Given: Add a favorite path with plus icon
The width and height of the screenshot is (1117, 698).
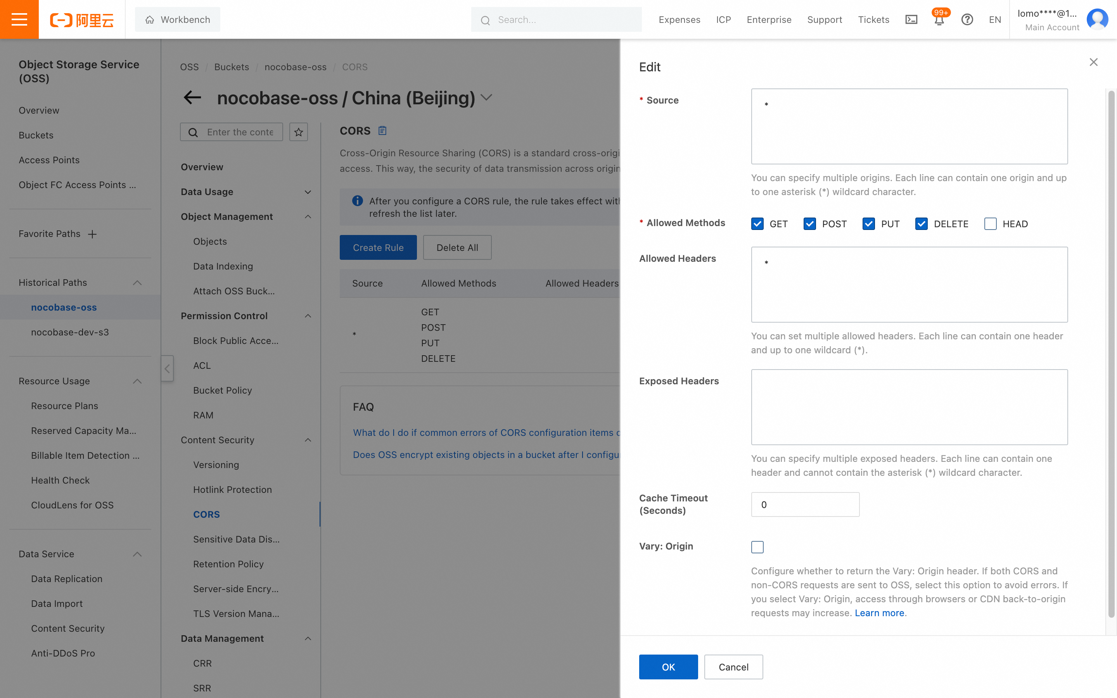Looking at the screenshot, I should coord(92,234).
